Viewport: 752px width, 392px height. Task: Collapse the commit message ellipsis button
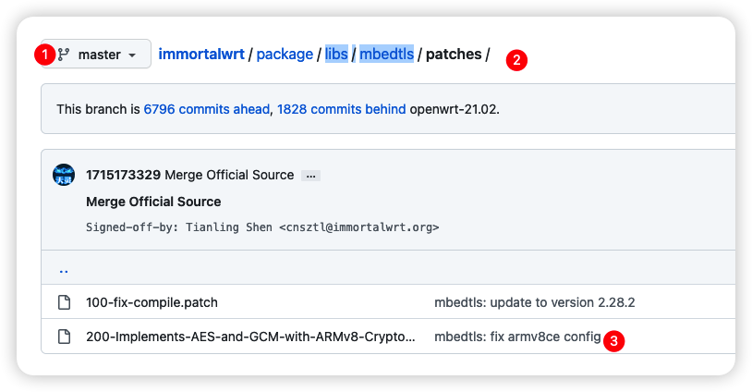pos(310,176)
